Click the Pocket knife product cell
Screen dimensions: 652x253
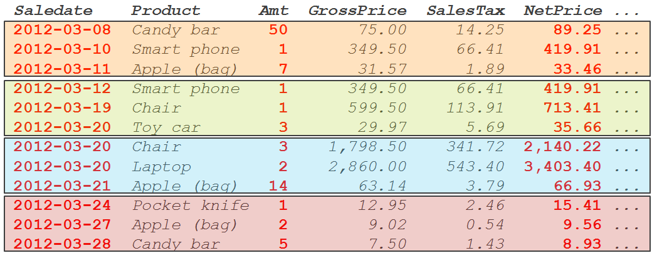click(191, 206)
